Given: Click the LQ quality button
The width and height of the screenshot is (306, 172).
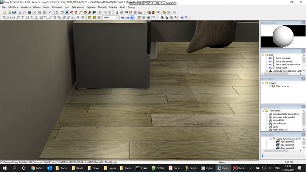Looking at the screenshot, I should coord(127,18).
